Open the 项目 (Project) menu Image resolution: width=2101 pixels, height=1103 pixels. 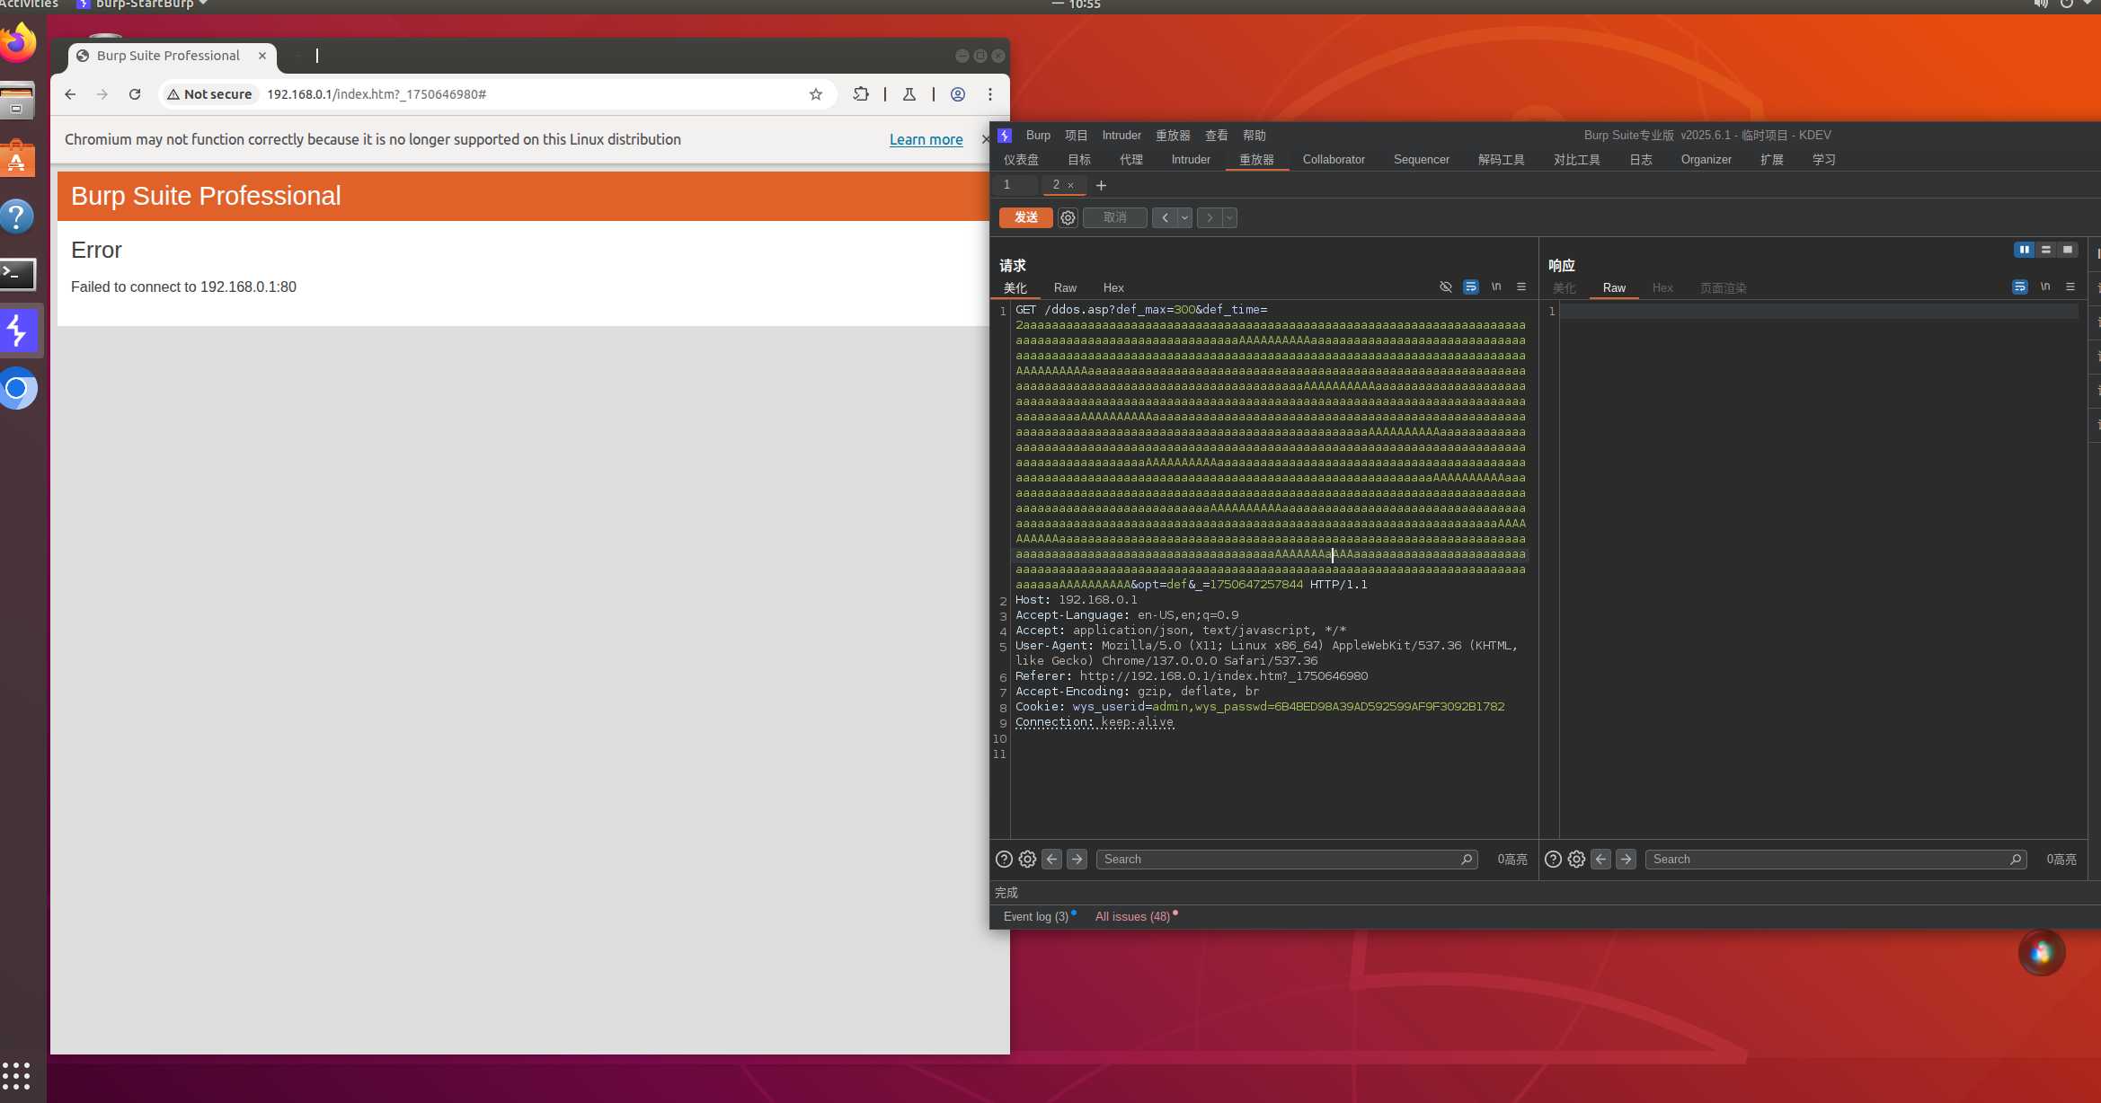point(1076,136)
